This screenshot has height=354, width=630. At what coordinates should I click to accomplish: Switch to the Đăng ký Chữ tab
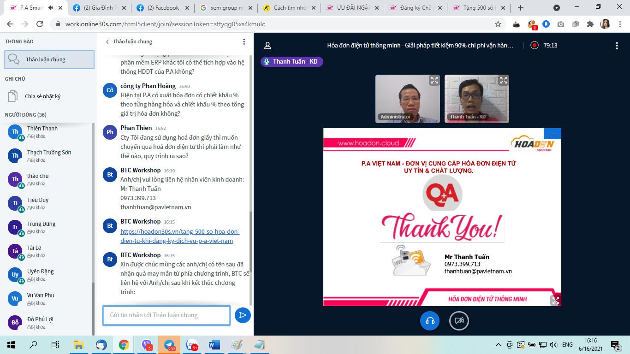click(416, 8)
